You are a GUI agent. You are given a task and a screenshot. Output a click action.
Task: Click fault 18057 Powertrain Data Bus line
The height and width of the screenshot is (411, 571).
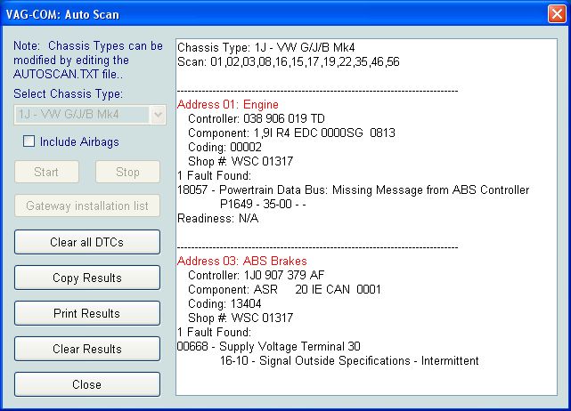tap(353, 189)
